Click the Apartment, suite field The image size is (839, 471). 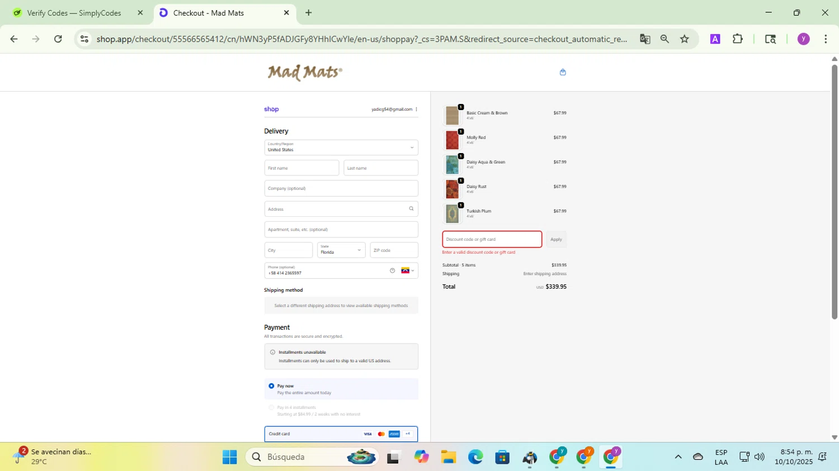[341, 230]
